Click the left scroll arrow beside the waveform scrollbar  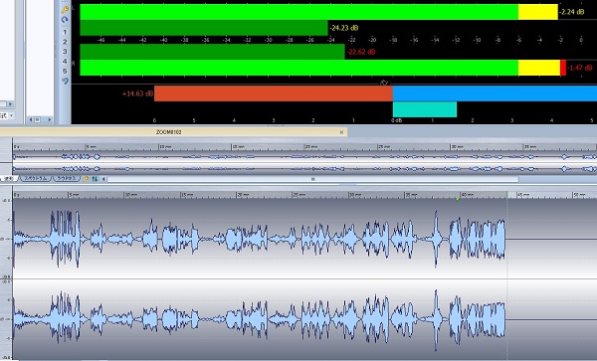(x=103, y=179)
